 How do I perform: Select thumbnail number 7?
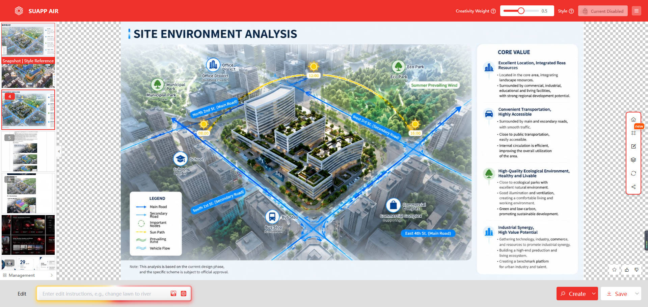pos(28,235)
